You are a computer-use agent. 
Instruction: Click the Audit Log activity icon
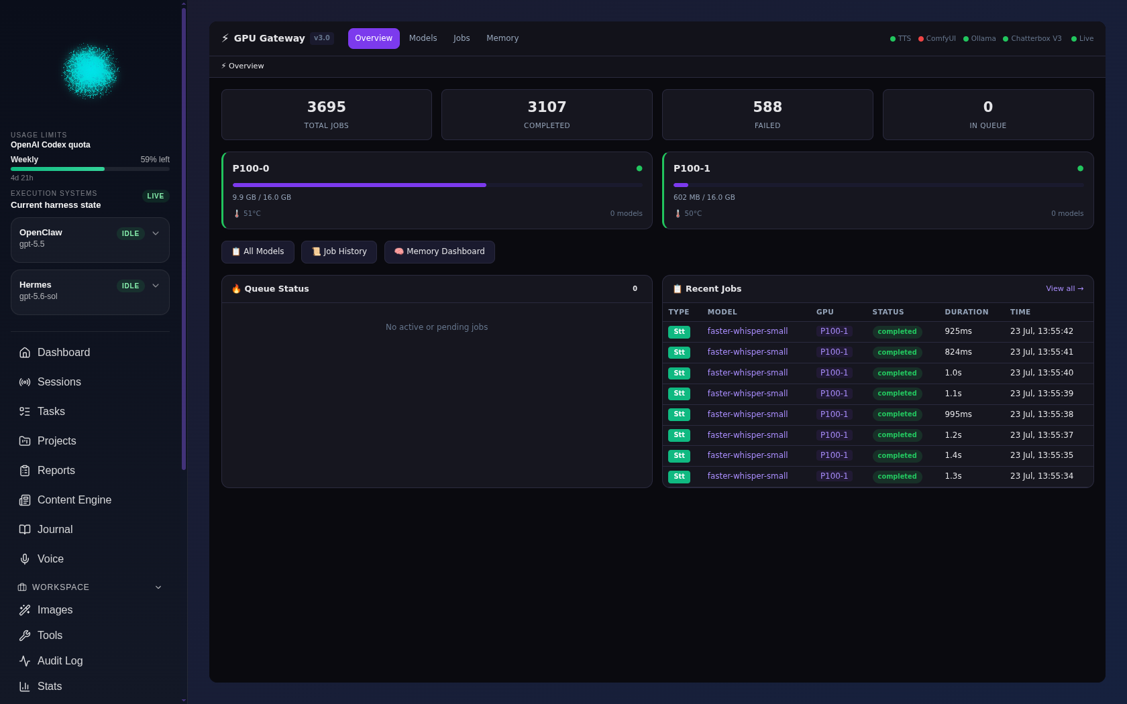coord(25,661)
